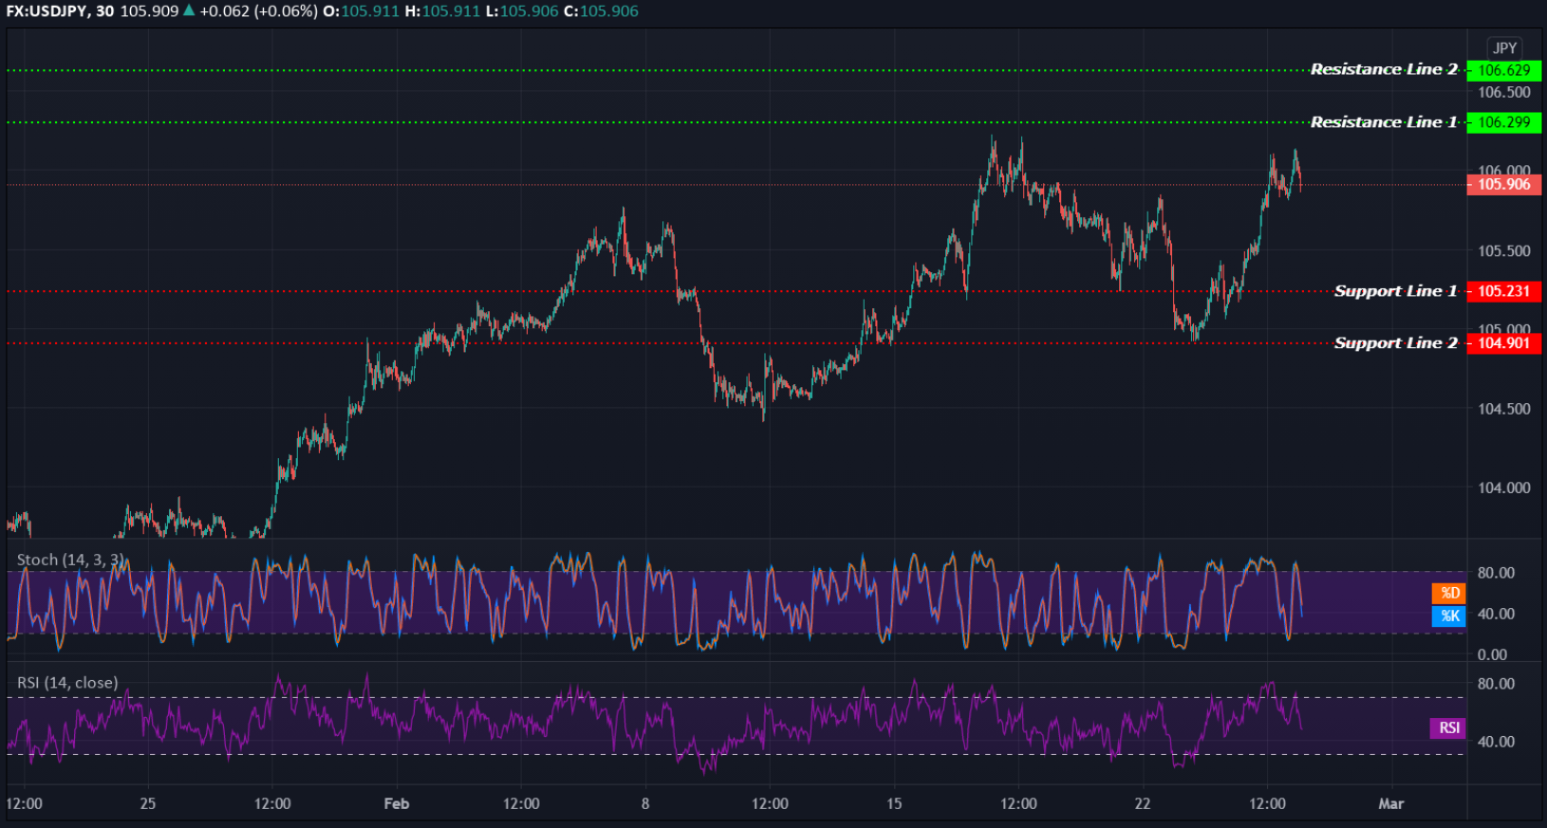Screen dimensions: 1547x828
Task: Click 80.00 on the Stoch scale
Action: tap(1496, 573)
